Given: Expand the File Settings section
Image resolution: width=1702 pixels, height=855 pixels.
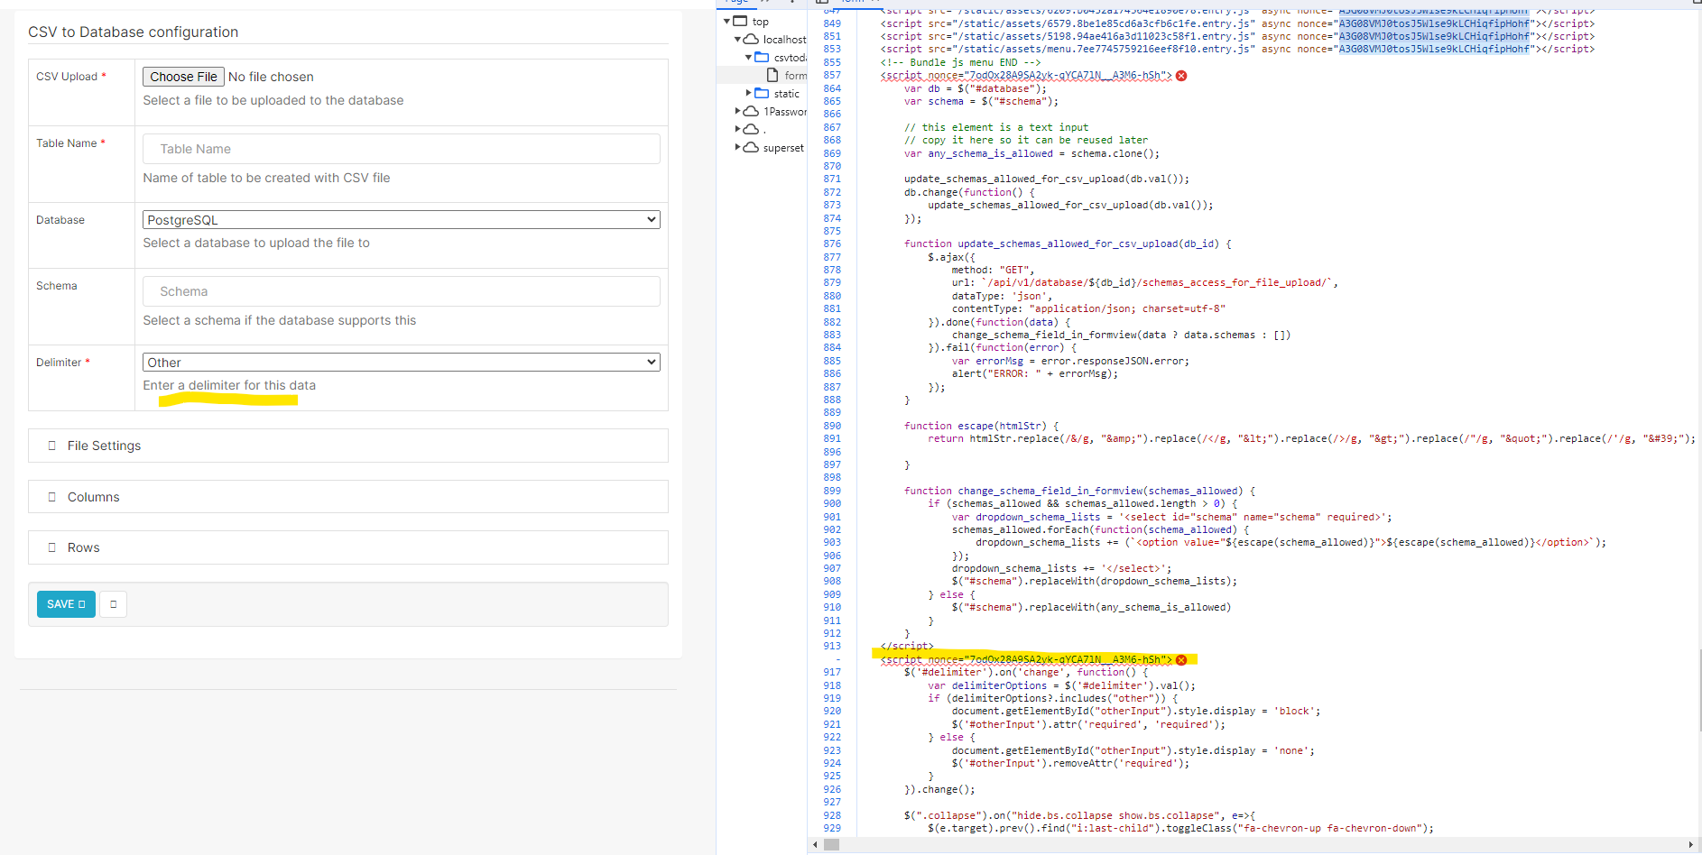Looking at the screenshot, I should pos(348,446).
